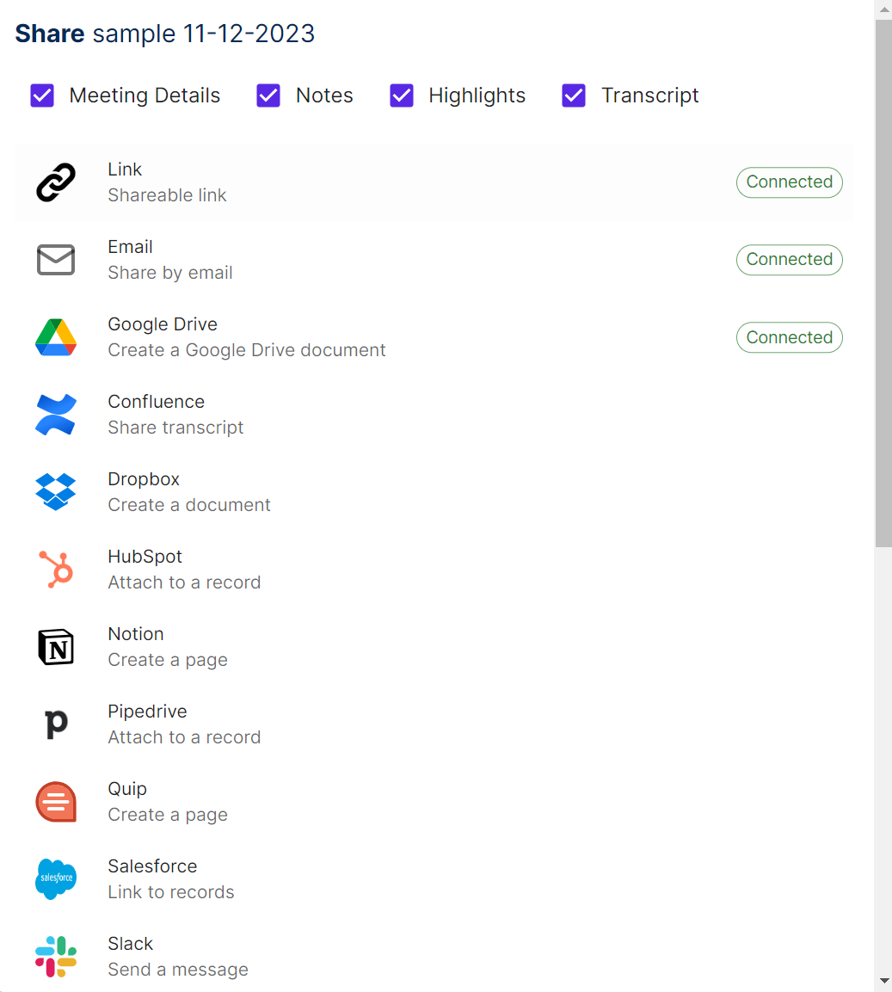Screen dimensions: 892x992
Task: Click 'Link to records' description
Action: [x=171, y=892]
